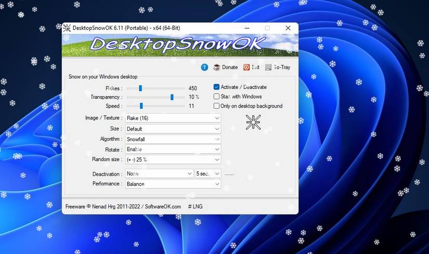Click the Transparency slider thumb
429x254 pixels.
coord(172,97)
